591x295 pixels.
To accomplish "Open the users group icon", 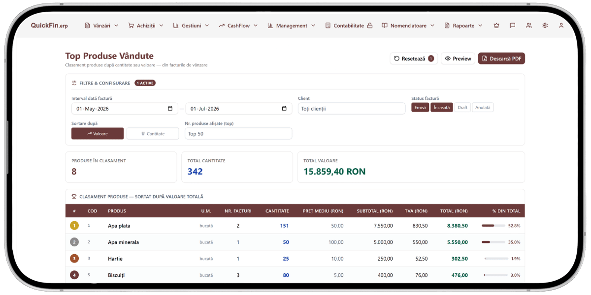I will pyautogui.click(x=529, y=26).
